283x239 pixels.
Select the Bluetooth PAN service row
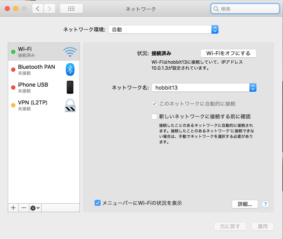[x=44, y=70]
